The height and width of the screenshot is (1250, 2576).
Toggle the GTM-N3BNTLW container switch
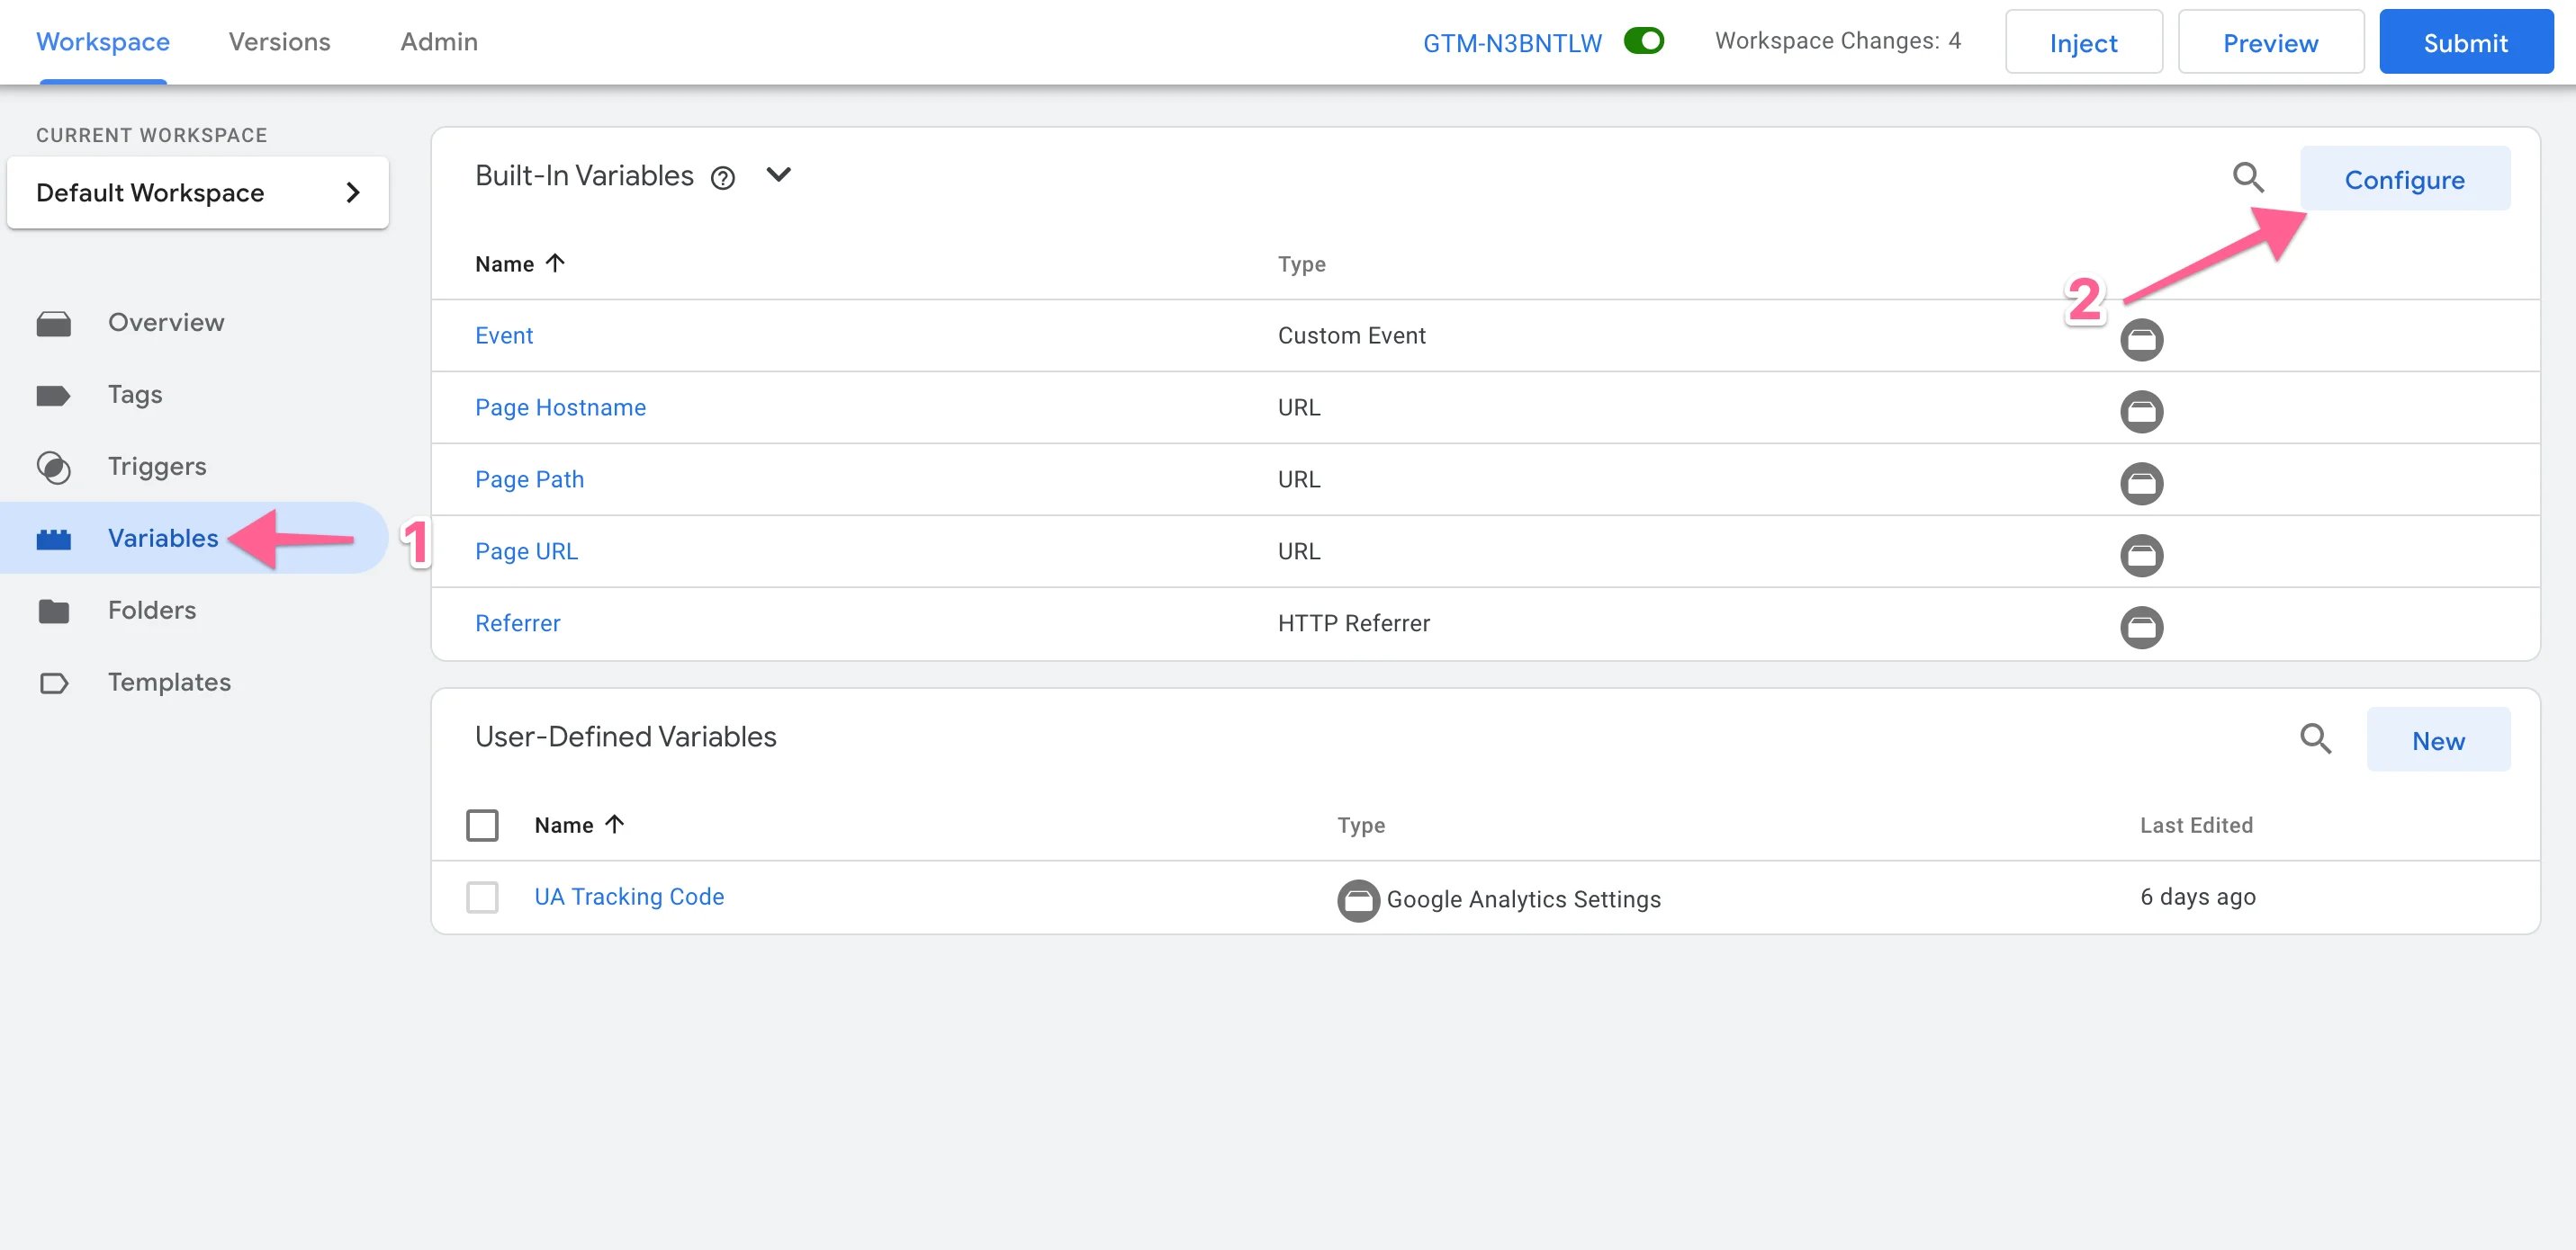point(1643,41)
